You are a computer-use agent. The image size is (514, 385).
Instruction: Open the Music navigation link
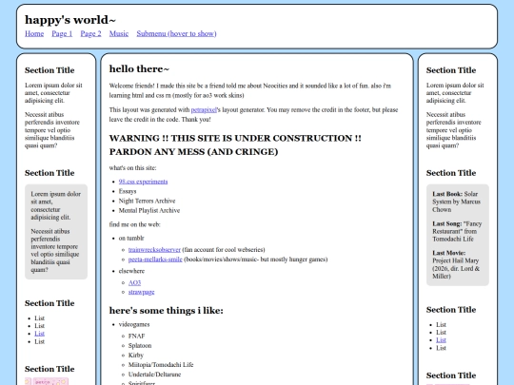(x=119, y=33)
